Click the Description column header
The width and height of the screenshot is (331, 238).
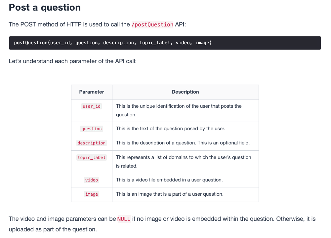tap(185, 92)
